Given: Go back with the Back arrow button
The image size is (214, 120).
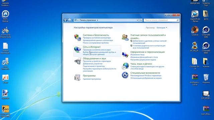Looking at the screenshot, I should point(66,20).
